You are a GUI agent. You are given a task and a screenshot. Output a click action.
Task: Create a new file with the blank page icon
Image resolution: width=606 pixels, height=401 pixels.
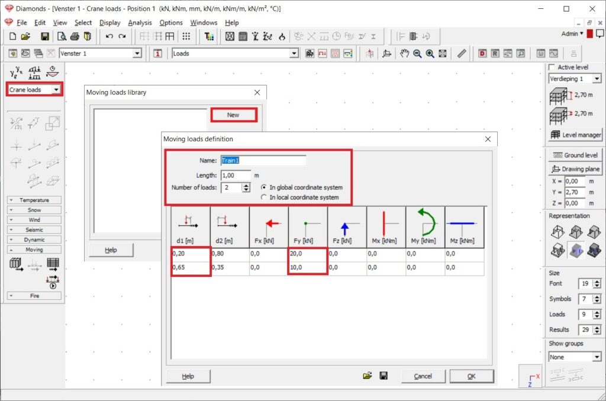tap(13, 36)
